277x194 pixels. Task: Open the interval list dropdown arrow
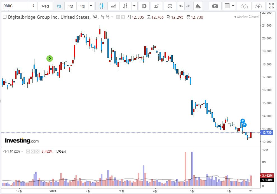tap(91, 6)
